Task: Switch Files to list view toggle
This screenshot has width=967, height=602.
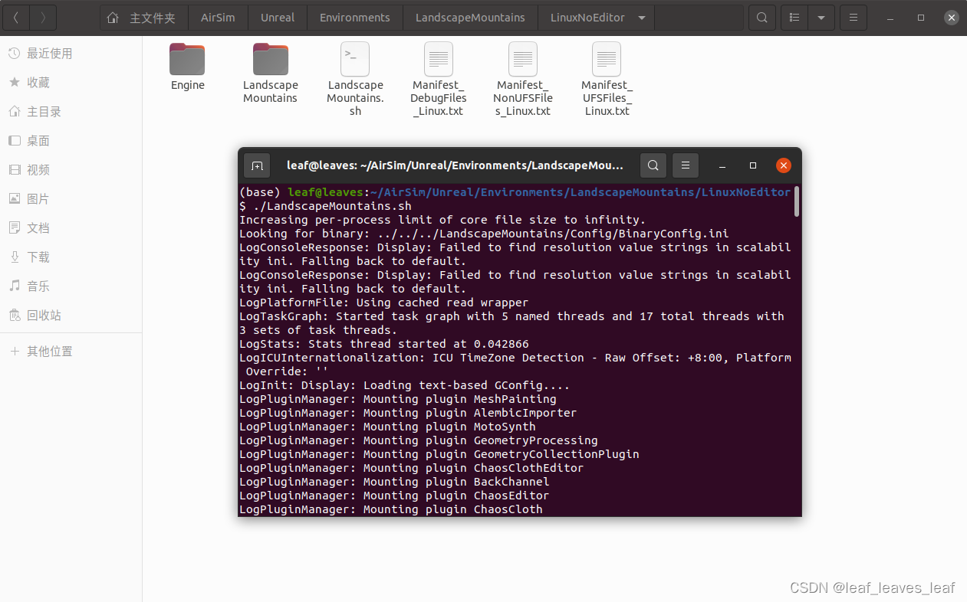Action: pos(794,18)
